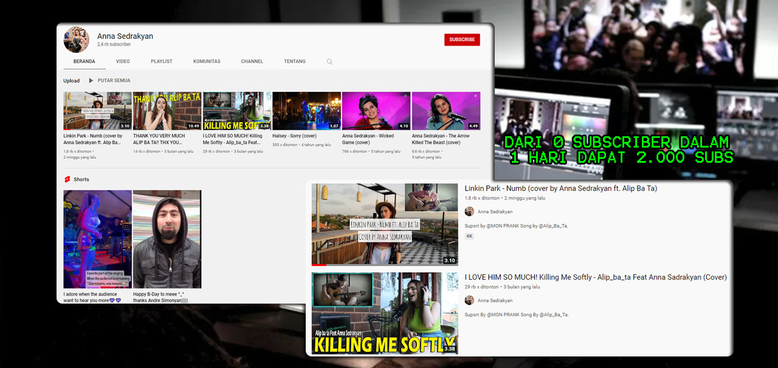Click '6,6 rb x ditonton' view count

pyautogui.click(x=425, y=151)
